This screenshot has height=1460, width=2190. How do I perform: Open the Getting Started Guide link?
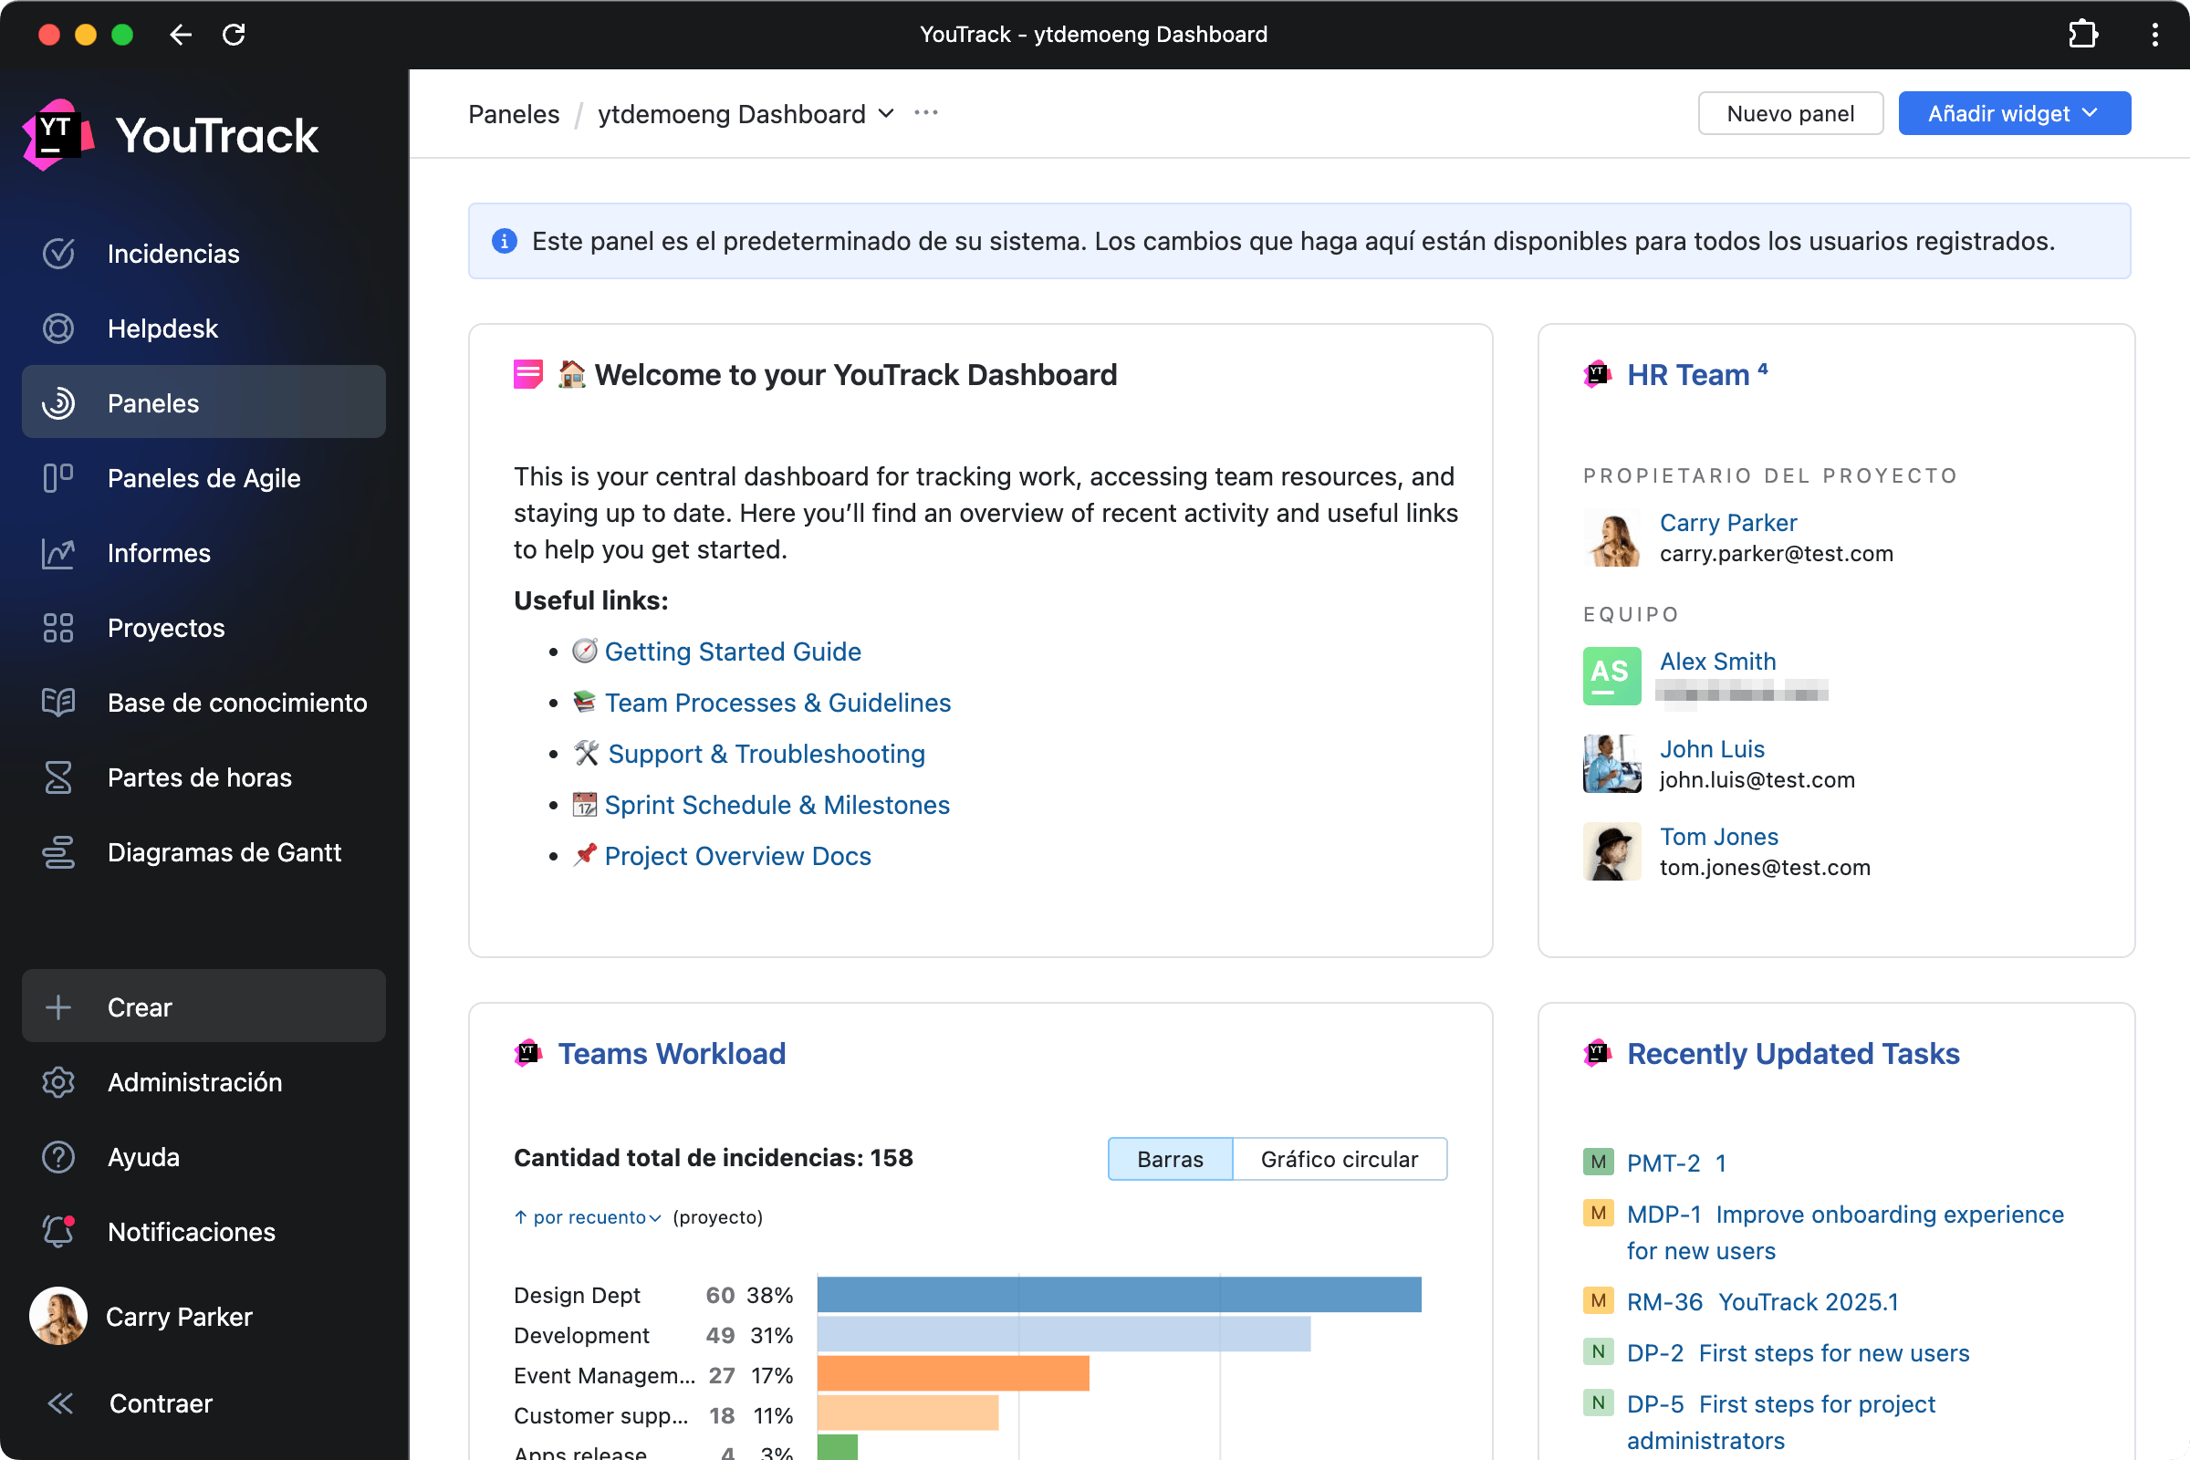(732, 652)
